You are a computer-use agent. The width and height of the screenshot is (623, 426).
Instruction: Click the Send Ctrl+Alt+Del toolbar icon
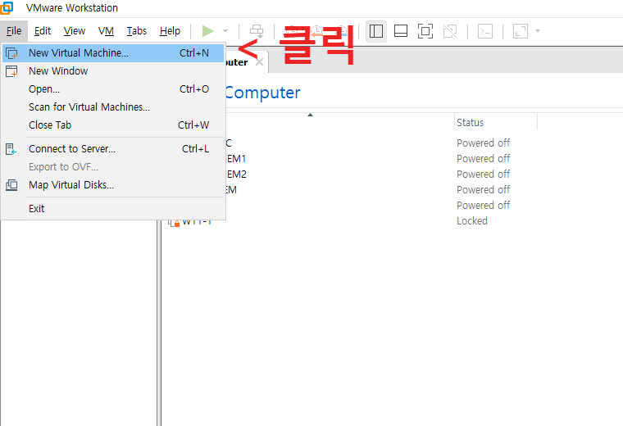pyautogui.click(x=257, y=31)
